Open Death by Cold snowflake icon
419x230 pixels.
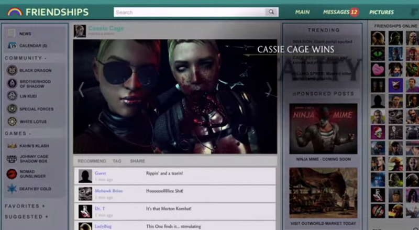click(x=12, y=189)
